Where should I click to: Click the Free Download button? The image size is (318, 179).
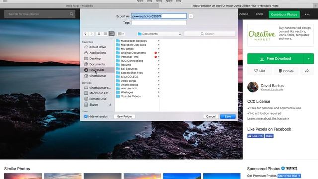coord(275,59)
